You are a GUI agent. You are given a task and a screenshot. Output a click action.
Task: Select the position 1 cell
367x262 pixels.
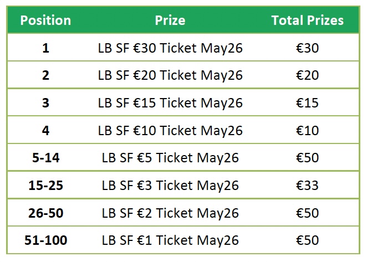click(x=45, y=48)
